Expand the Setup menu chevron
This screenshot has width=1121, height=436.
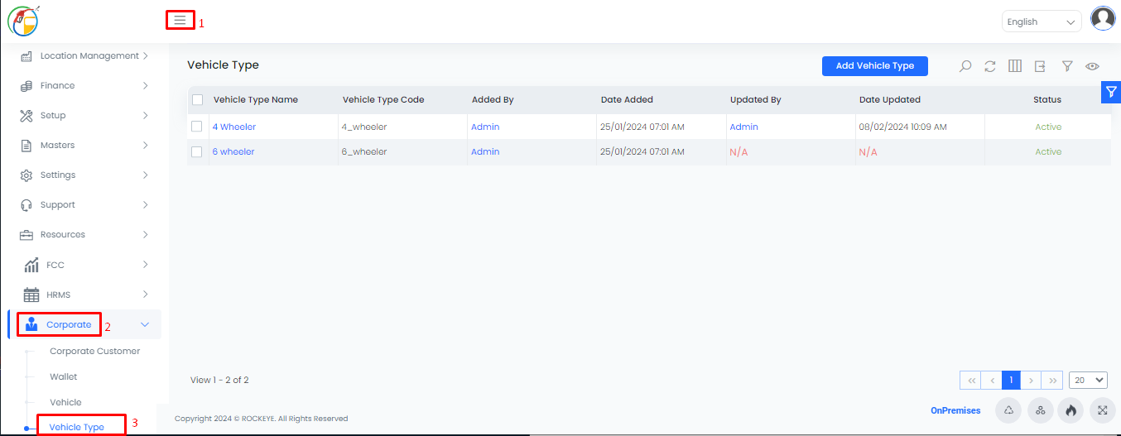pyautogui.click(x=146, y=116)
